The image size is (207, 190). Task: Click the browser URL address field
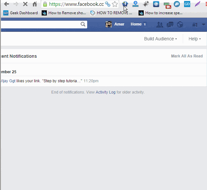point(76,4)
